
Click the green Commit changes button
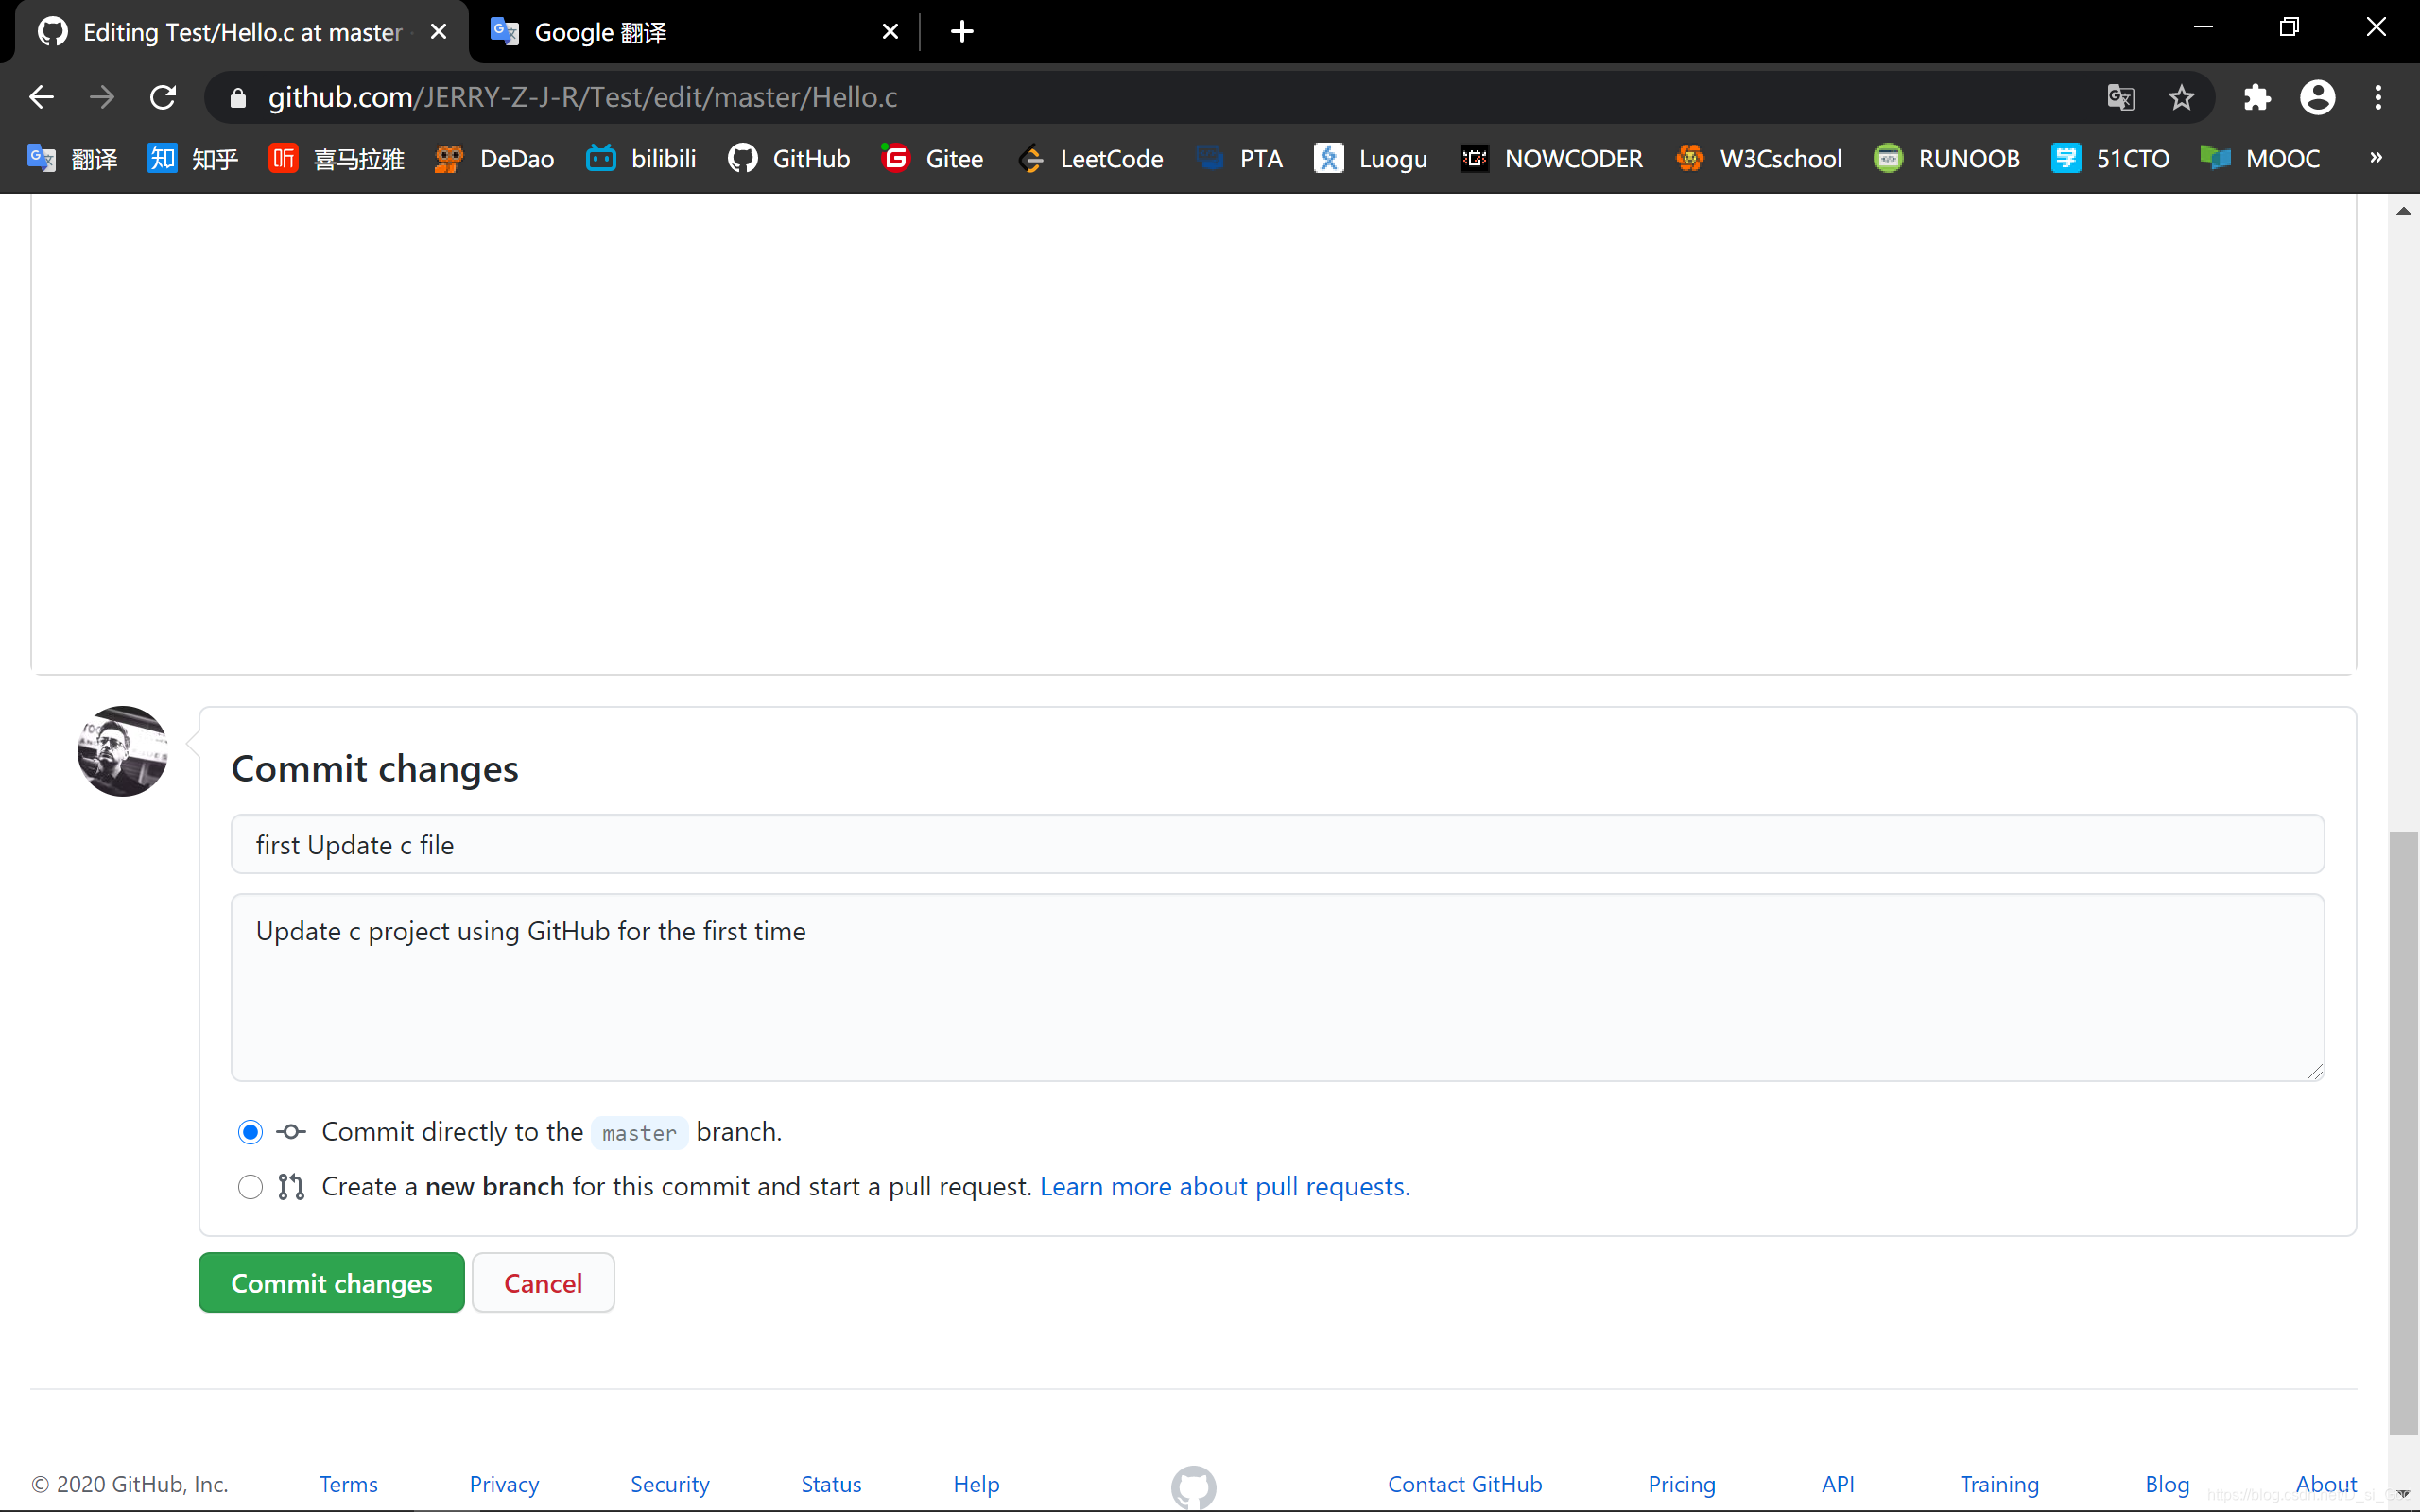pyautogui.click(x=331, y=1282)
